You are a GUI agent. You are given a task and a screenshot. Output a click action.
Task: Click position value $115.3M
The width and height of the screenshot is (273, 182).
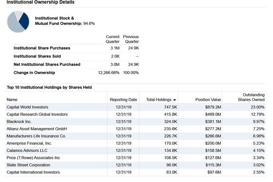pyautogui.click(x=213, y=165)
